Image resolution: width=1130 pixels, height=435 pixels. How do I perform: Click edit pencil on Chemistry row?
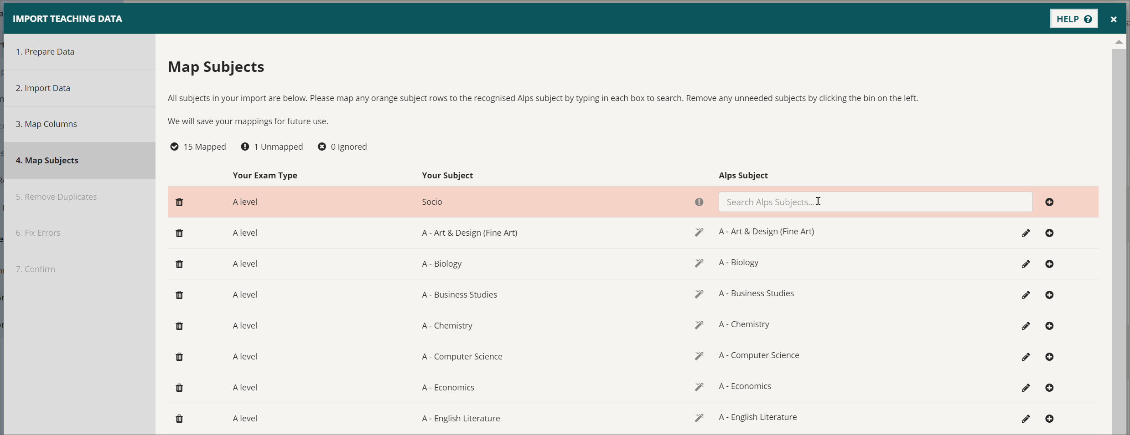coord(1026,326)
